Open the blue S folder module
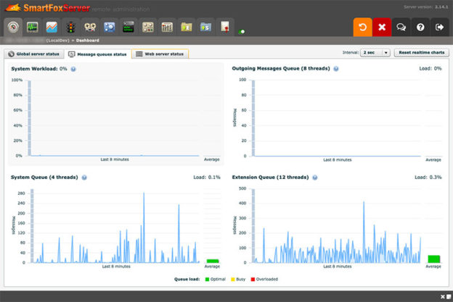This screenshot has height=302, width=453. pos(205,27)
